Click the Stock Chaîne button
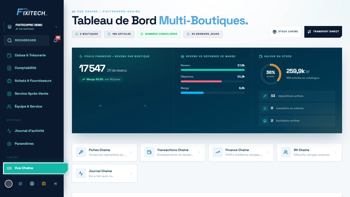This screenshot has width=350, height=197. click(285, 32)
